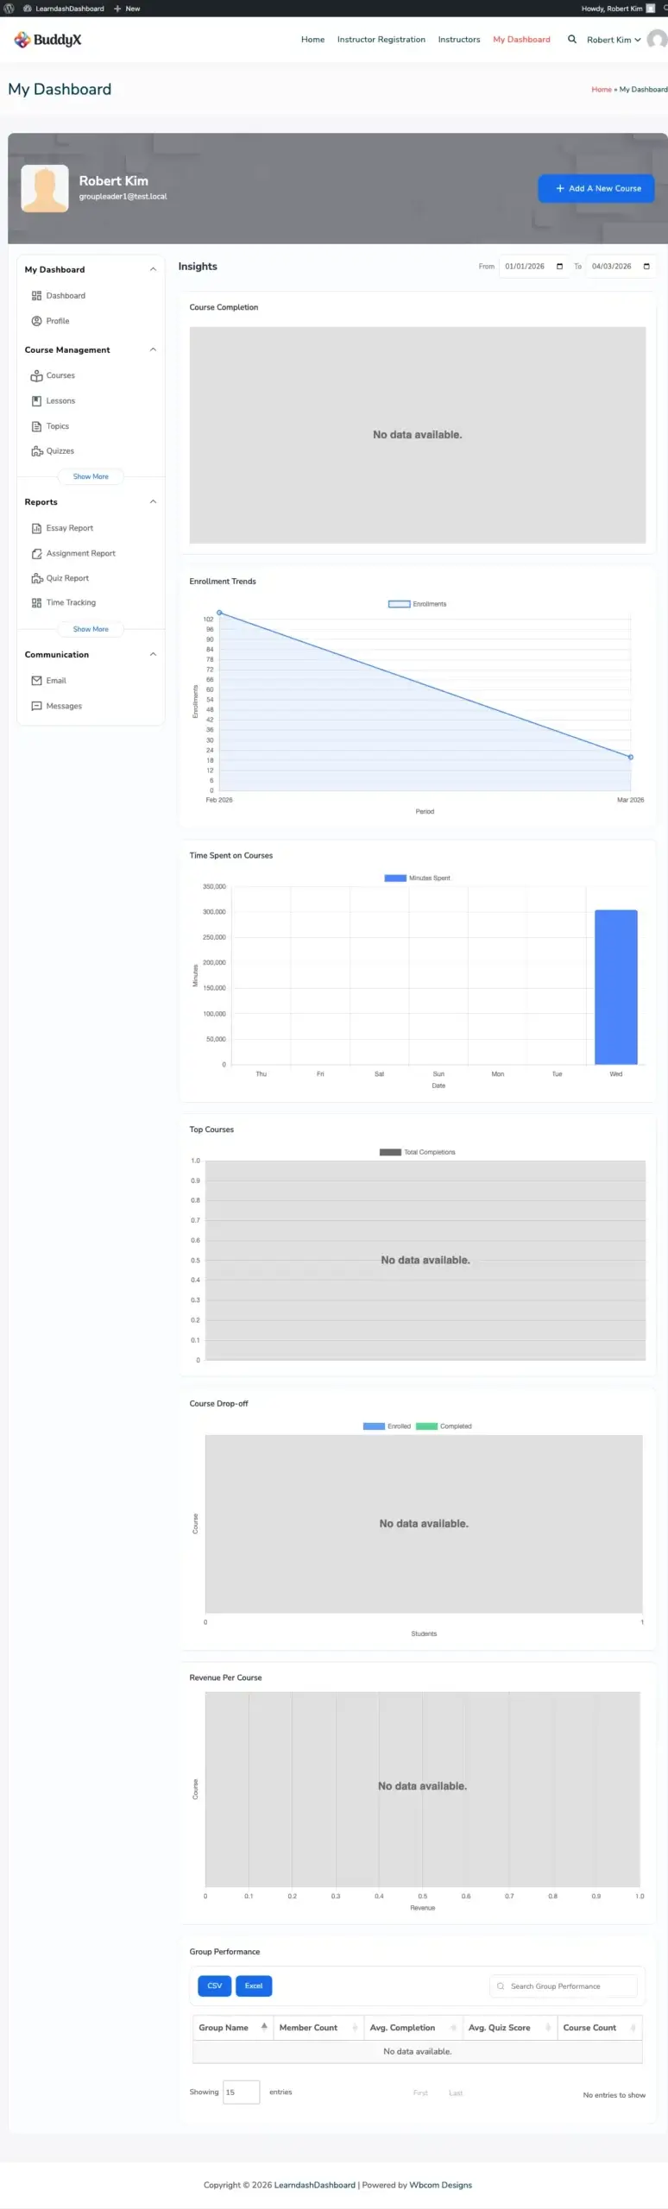Click the Last pagination link
668x2209 pixels.
[x=456, y=2093]
